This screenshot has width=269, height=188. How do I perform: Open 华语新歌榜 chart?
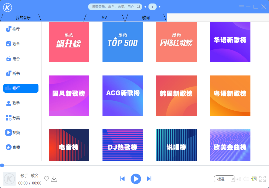[230, 42]
